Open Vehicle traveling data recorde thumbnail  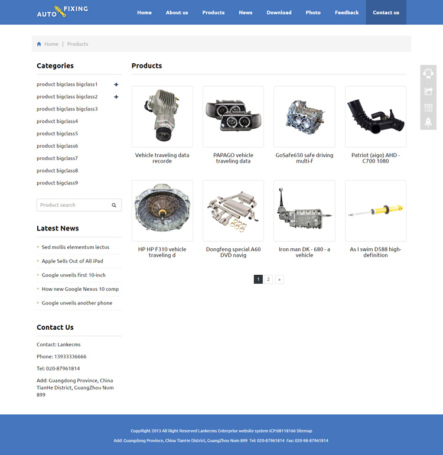point(162,116)
